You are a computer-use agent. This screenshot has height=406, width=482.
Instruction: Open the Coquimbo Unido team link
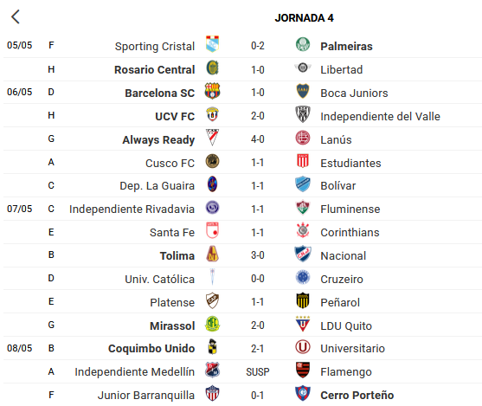tap(151, 349)
